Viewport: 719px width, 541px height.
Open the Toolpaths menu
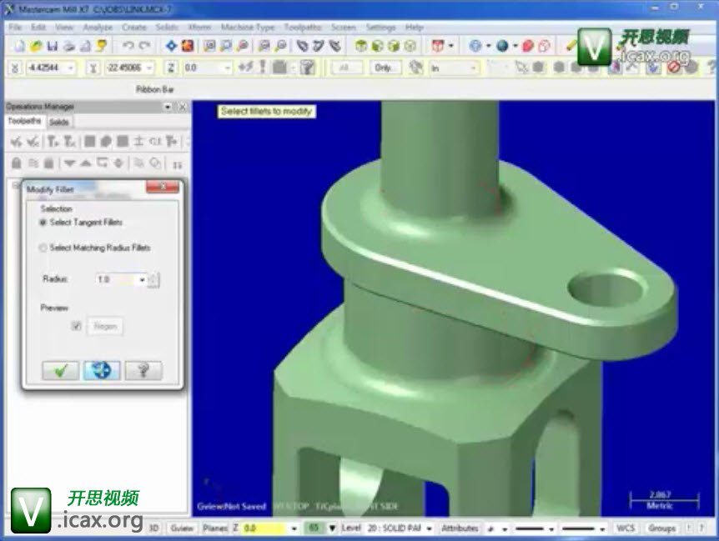point(303,28)
